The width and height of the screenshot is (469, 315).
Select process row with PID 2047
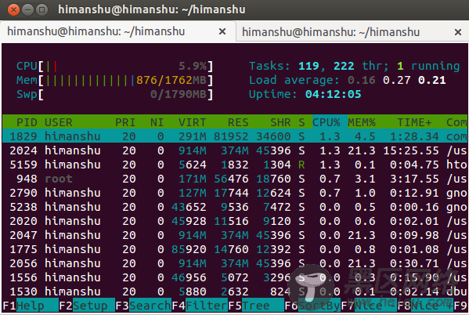coord(235,235)
